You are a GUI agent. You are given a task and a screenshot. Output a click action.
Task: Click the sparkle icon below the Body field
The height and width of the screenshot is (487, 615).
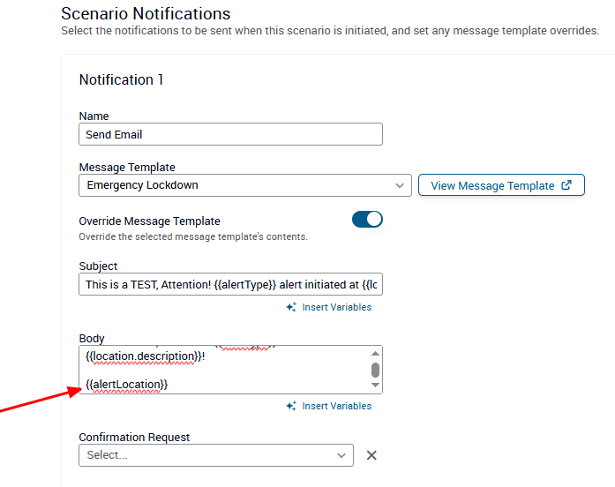(x=291, y=407)
